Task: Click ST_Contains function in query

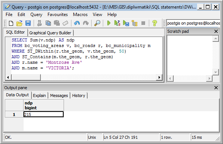Action: point(37,57)
